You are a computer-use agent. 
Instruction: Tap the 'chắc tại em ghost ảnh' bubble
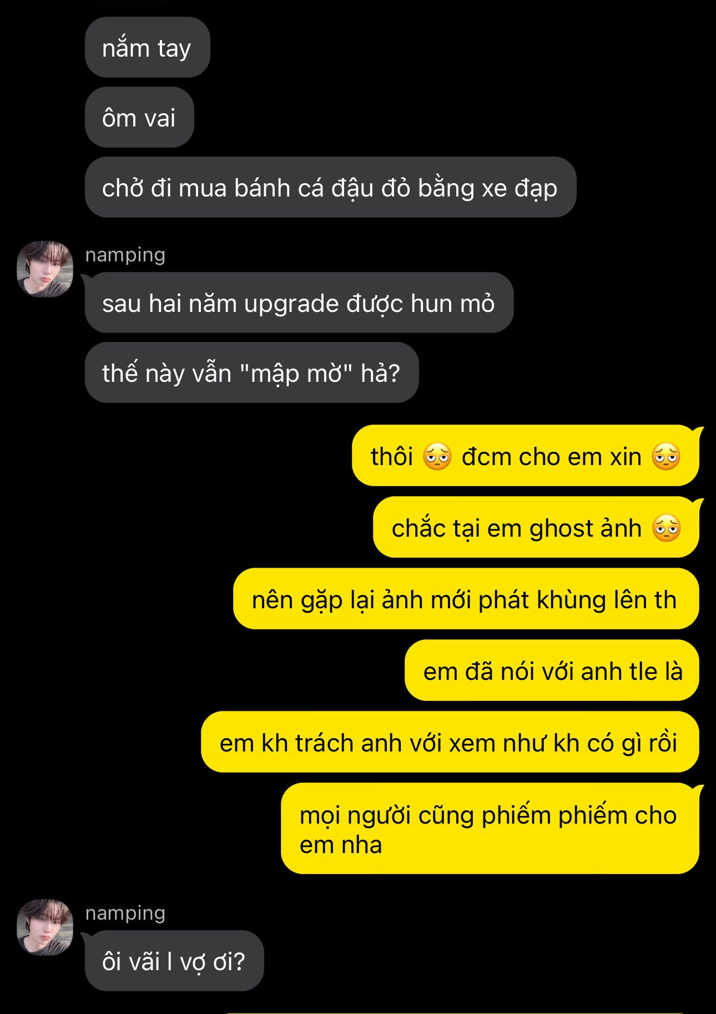pos(536,527)
